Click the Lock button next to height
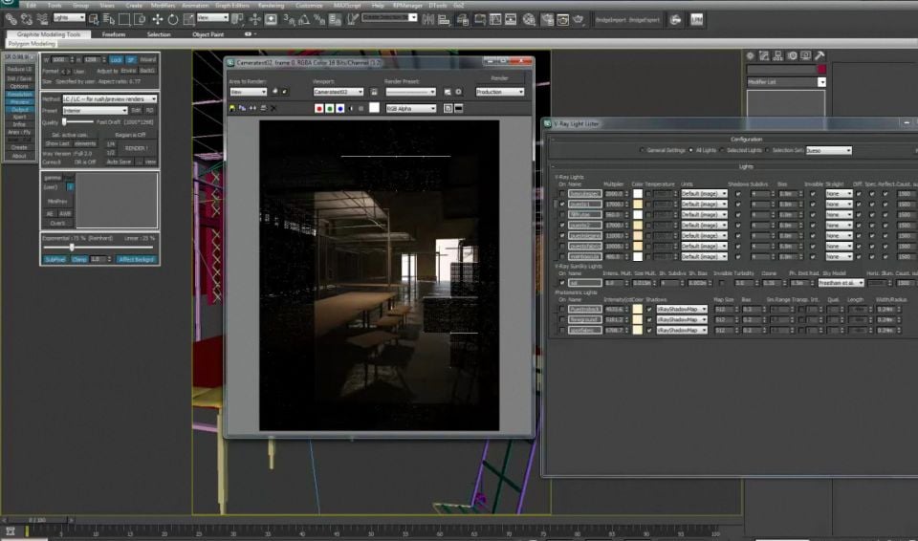This screenshot has width=918, height=541. pos(116,59)
